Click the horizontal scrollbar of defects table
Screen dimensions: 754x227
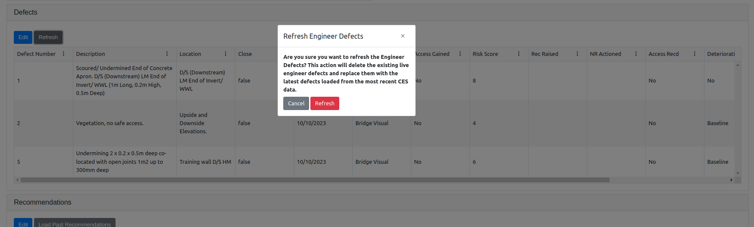click(315, 180)
